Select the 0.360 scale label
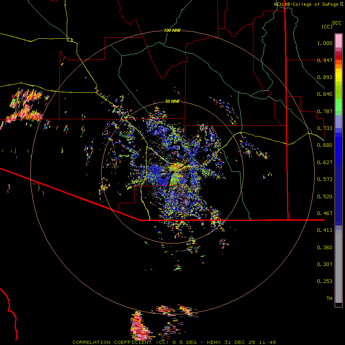 click(325, 248)
